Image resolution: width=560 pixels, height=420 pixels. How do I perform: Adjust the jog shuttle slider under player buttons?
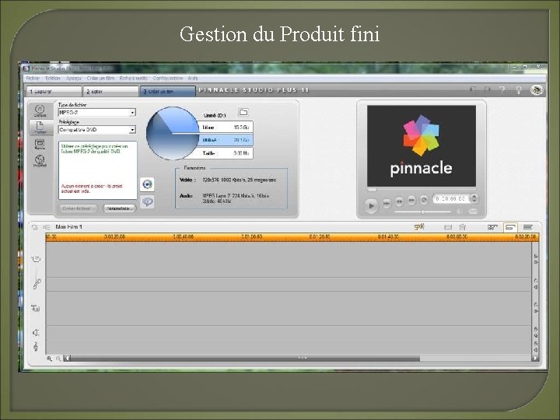[x=423, y=212]
